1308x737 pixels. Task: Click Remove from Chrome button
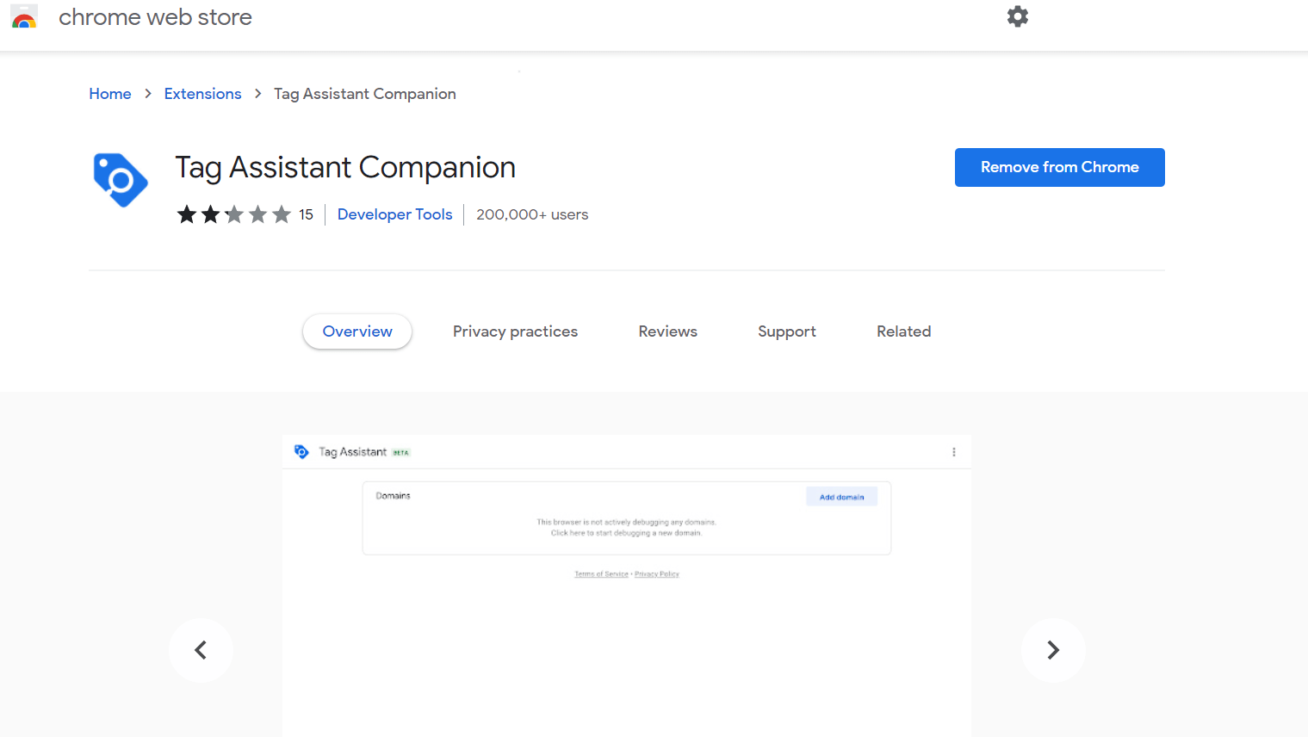pyautogui.click(x=1059, y=167)
